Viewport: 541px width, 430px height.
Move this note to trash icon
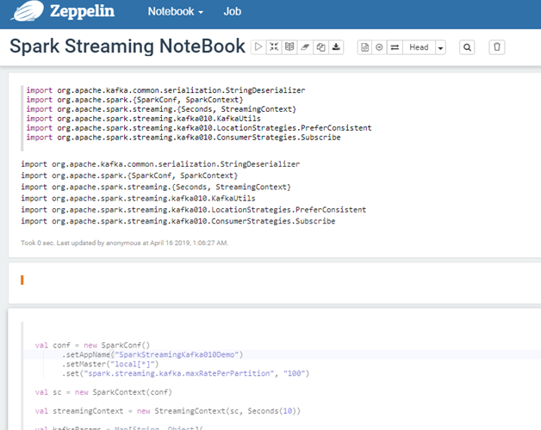coord(497,47)
